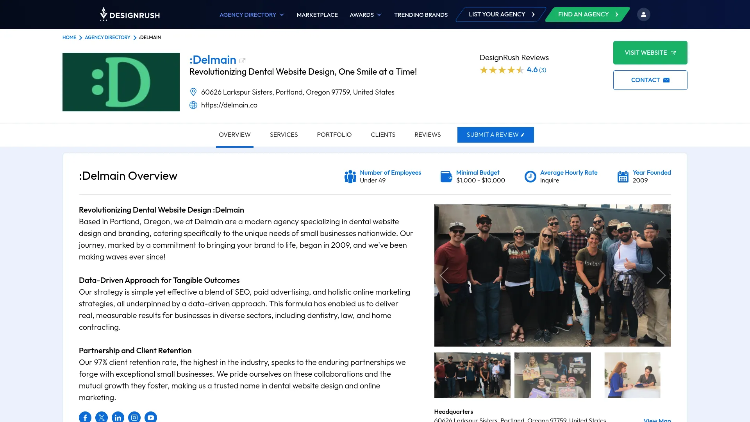The width and height of the screenshot is (750, 422).
Task: Click the 4.6 star rating score
Action: coord(532,70)
